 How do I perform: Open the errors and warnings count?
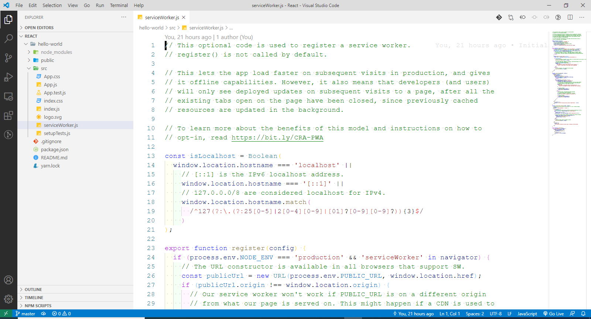pos(61,314)
